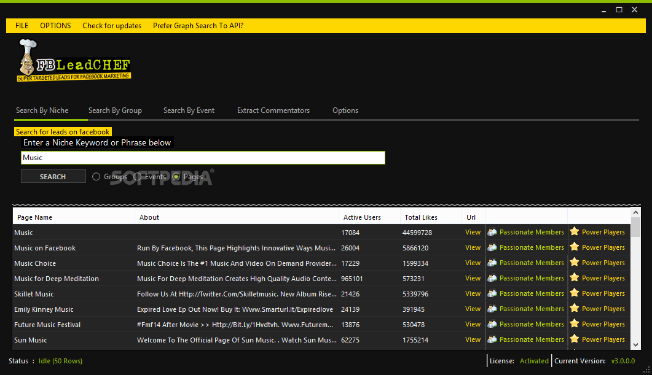Select the Pages radio button
This screenshot has height=375, width=652.
(176, 177)
